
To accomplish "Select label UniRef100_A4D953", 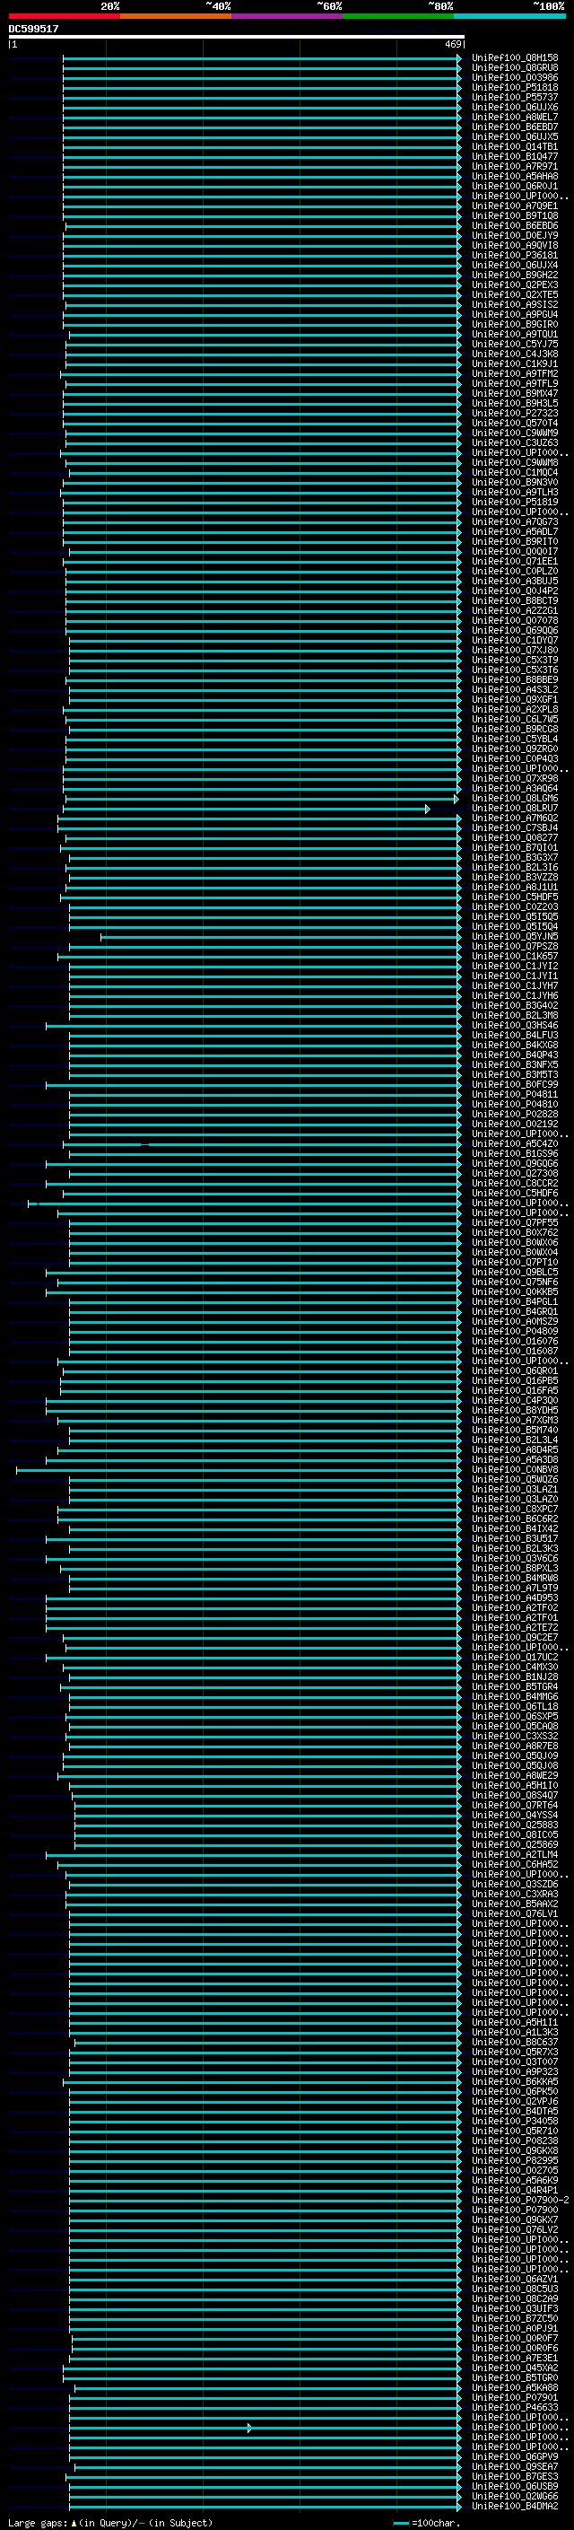I will point(514,1598).
